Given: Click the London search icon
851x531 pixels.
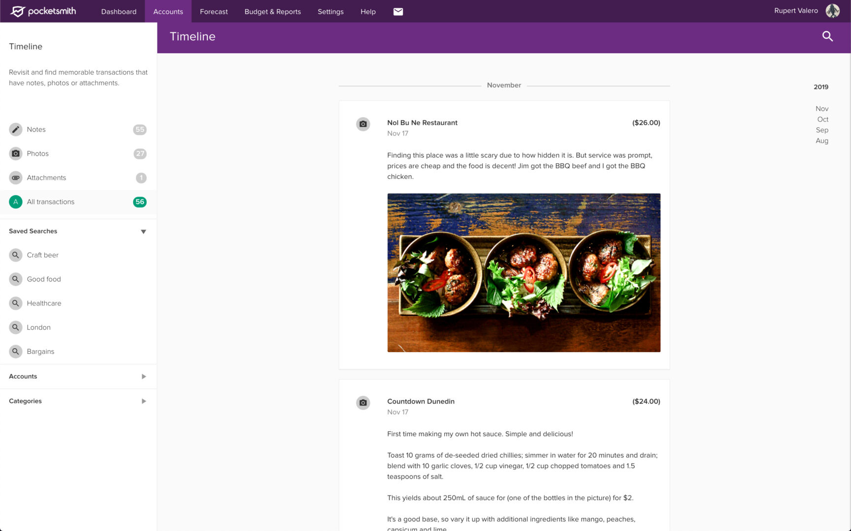Looking at the screenshot, I should click(x=16, y=327).
